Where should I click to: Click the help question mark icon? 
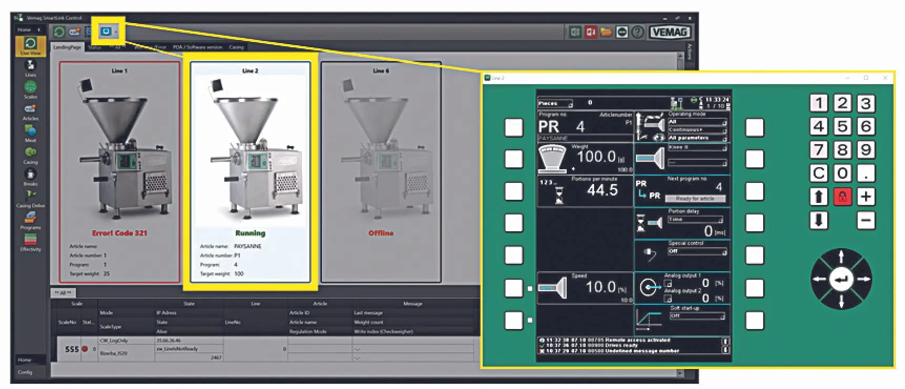pos(638,32)
